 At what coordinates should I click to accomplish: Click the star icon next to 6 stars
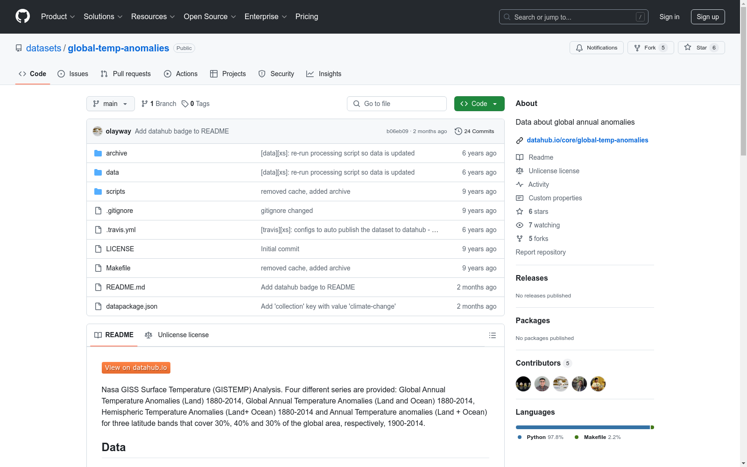click(x=520, y=212)
